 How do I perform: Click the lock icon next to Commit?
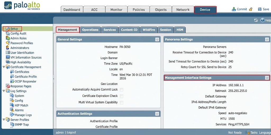251,9
